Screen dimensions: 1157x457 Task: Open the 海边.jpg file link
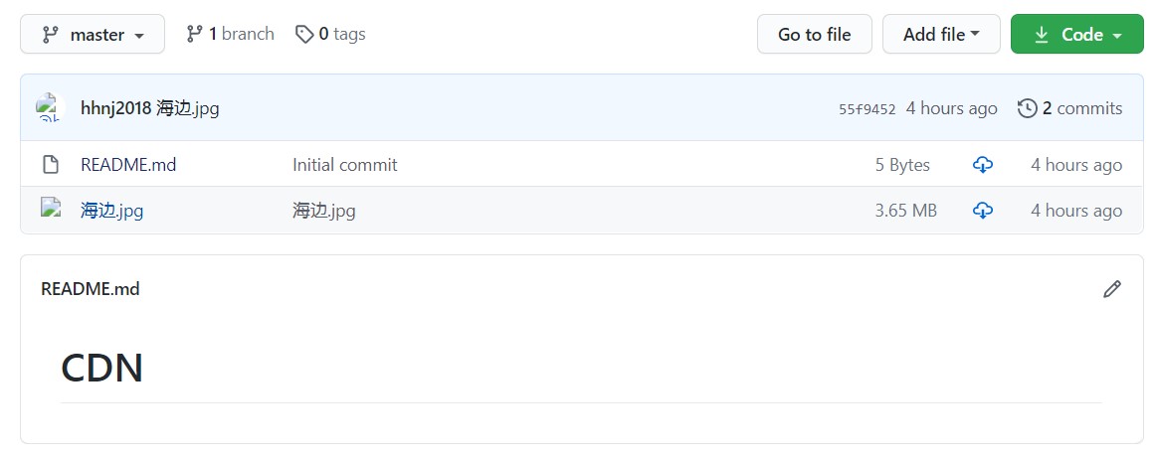pyautogui.click(x=112, y=211)
